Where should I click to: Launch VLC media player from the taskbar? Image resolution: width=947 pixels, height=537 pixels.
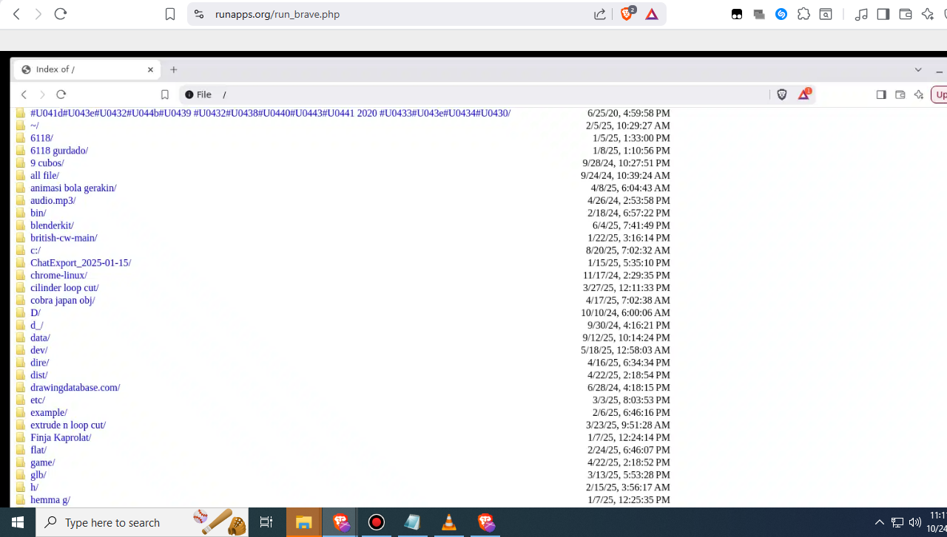click(449, 522)
